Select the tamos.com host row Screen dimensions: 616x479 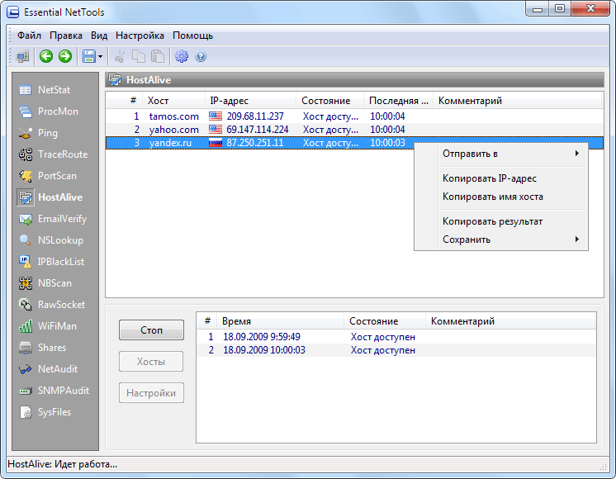click(x=354, y=116)
